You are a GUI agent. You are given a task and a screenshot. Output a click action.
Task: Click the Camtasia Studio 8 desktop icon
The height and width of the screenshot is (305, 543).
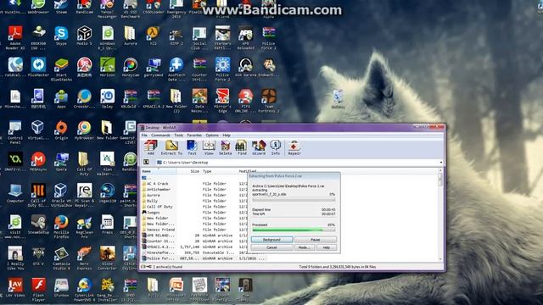(x=61, y=258)
